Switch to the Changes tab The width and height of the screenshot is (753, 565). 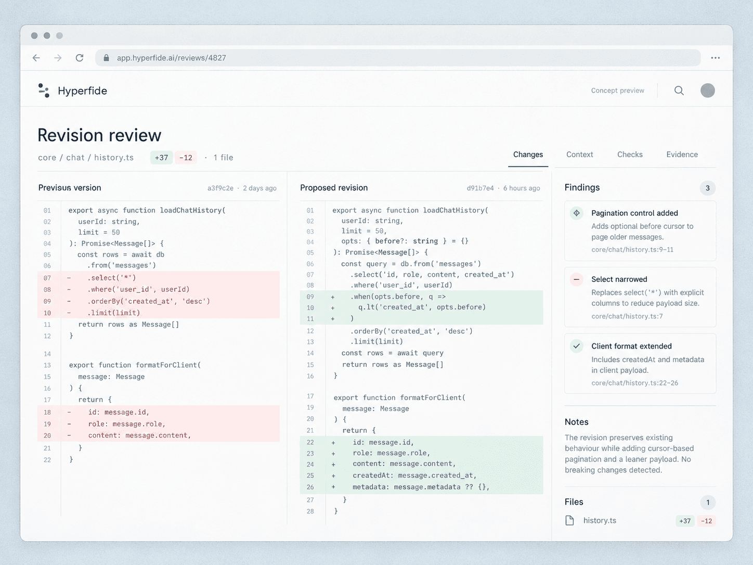coord(528,155)
